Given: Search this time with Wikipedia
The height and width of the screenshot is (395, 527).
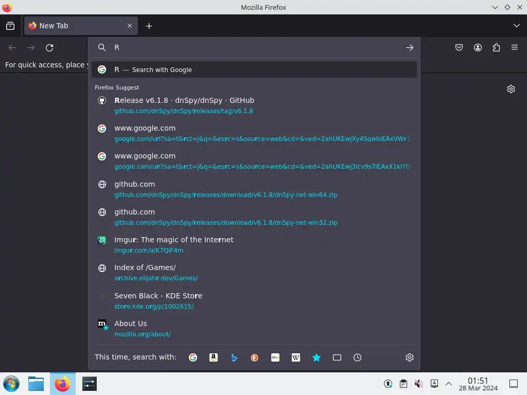Looking at the screenshot, I should pos(296,357).
